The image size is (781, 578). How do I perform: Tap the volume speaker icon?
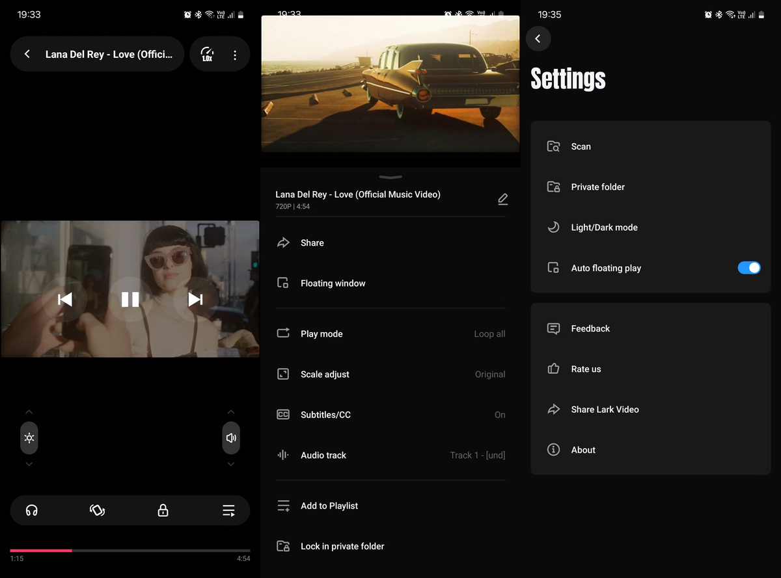231,438
